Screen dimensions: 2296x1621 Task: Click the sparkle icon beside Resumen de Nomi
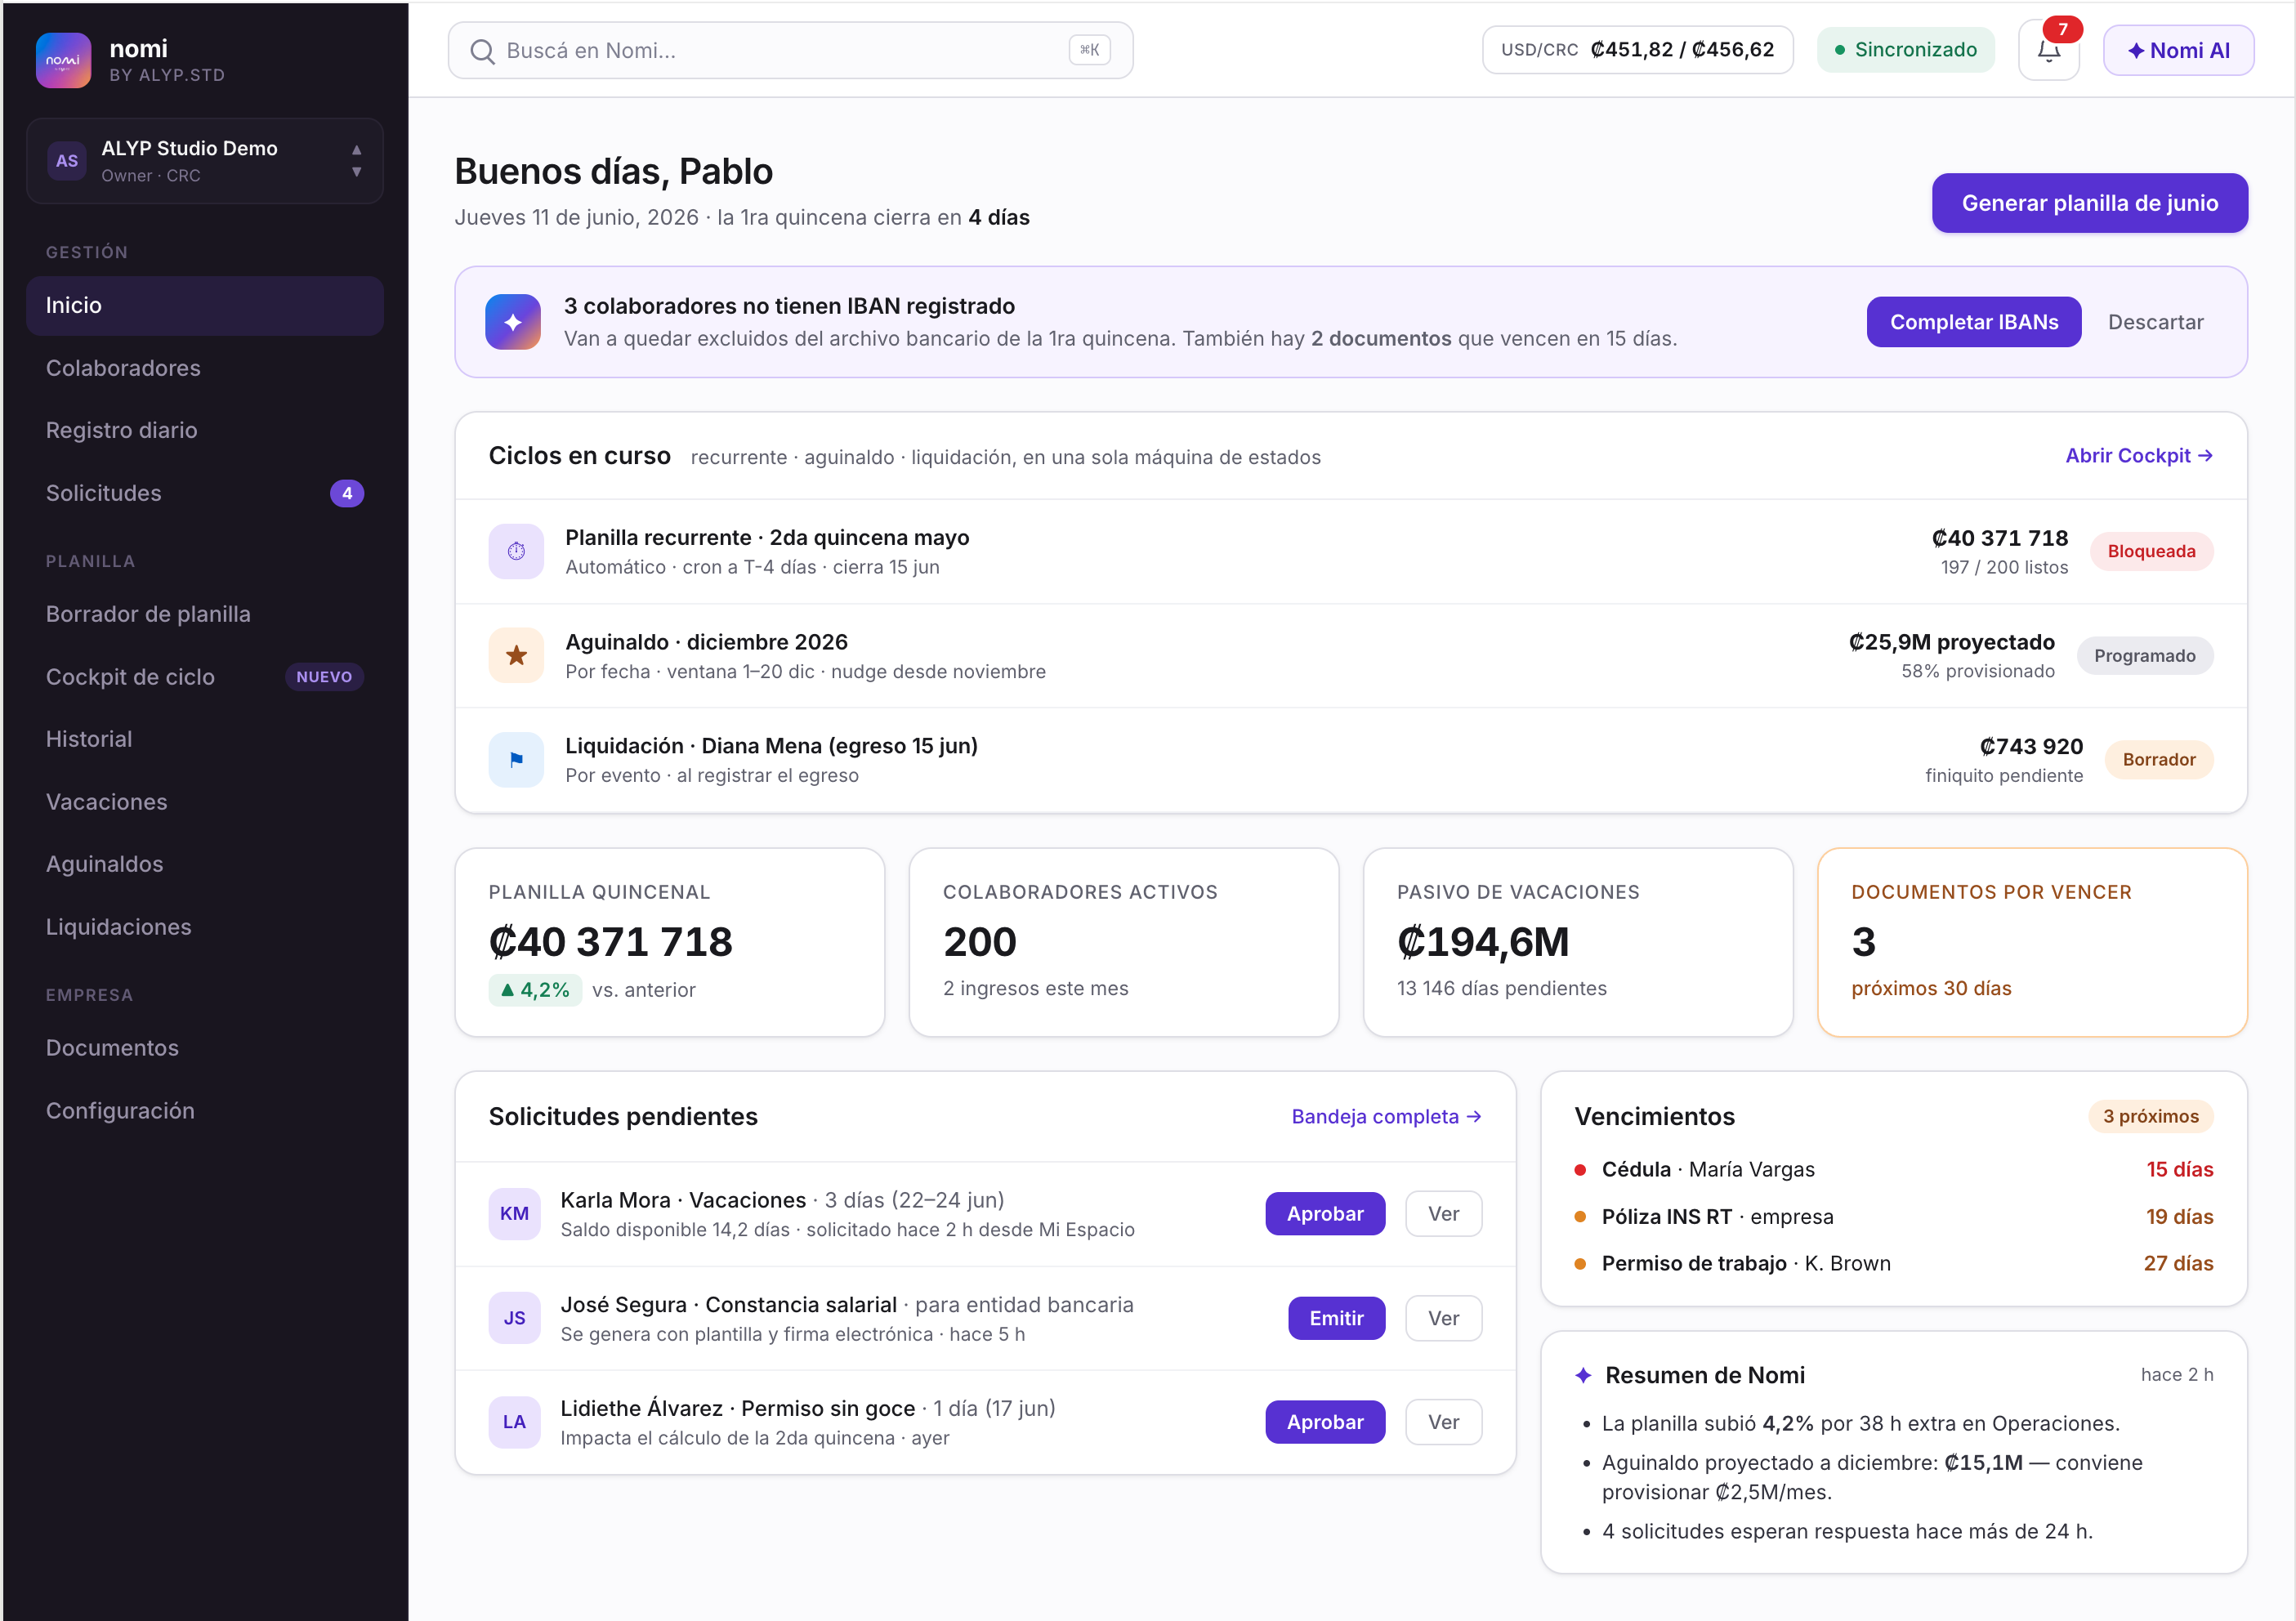pyautogui.click(x=1583, y=1375)
